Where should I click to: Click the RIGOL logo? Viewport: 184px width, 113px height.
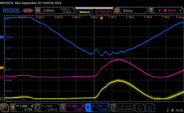[11, 11]
